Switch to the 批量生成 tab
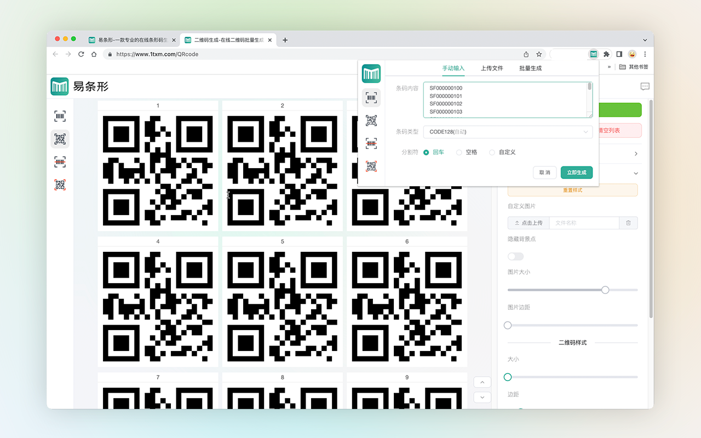 coord(530,68)
